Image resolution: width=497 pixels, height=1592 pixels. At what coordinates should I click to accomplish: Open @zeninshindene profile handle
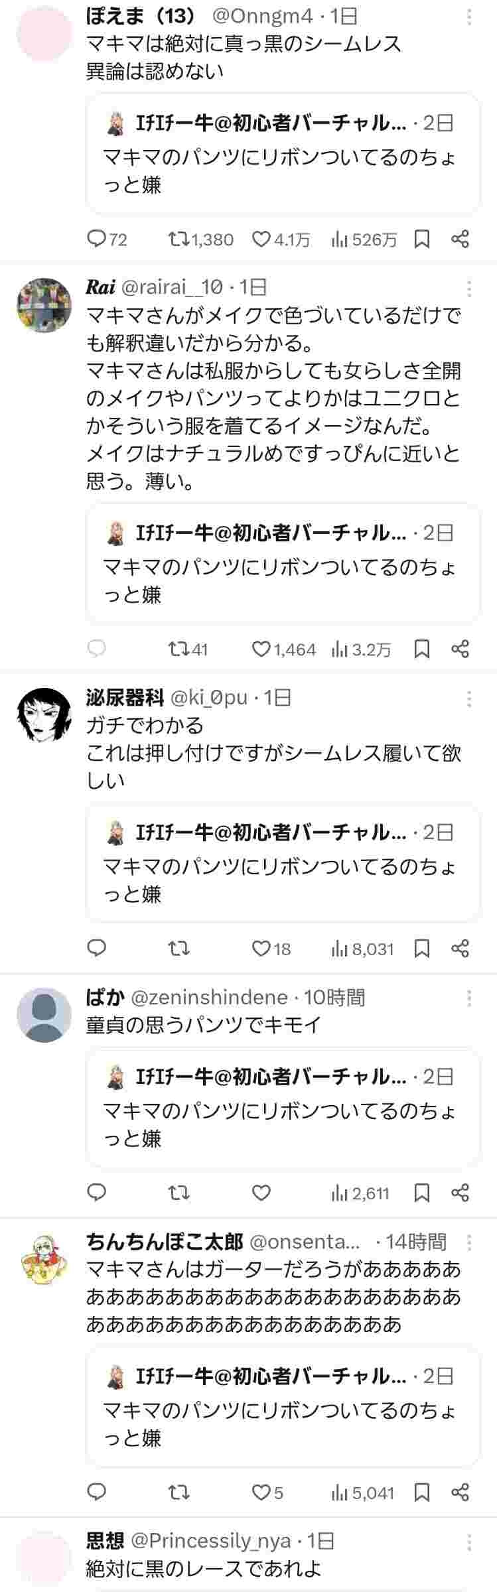click(209, 997)
